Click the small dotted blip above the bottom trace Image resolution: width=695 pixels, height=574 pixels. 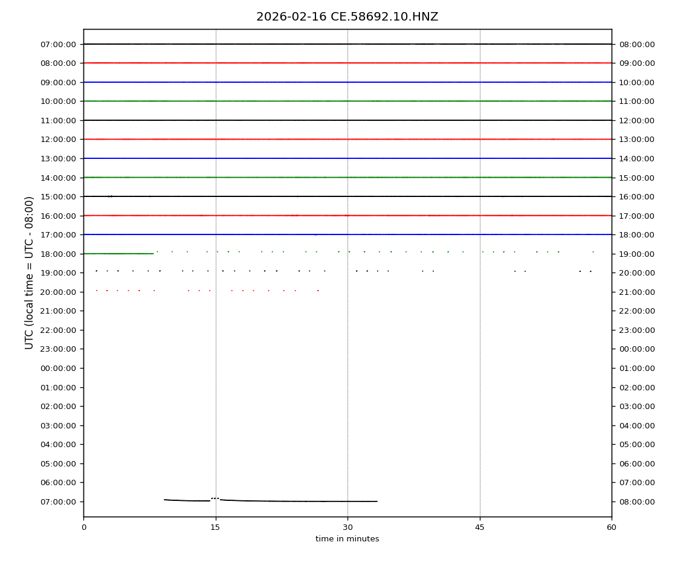point(215,498)
